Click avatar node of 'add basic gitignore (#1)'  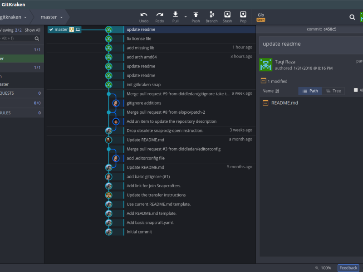point(108,177)
